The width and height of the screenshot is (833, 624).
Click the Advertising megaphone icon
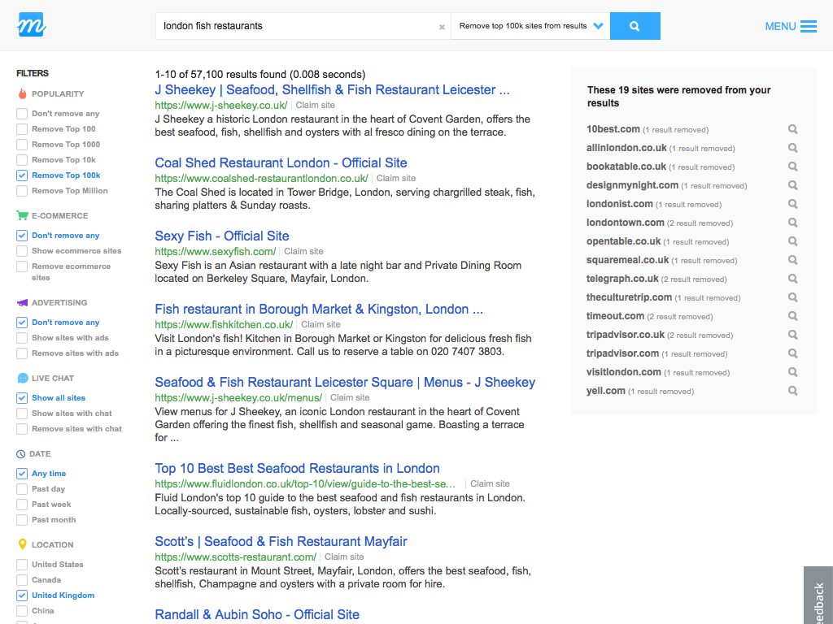(x=22, y=302)
